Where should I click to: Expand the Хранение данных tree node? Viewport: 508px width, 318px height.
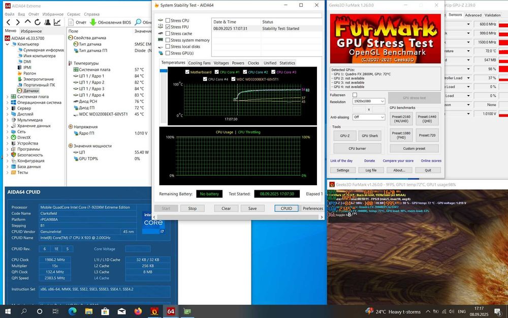(8, 126)
